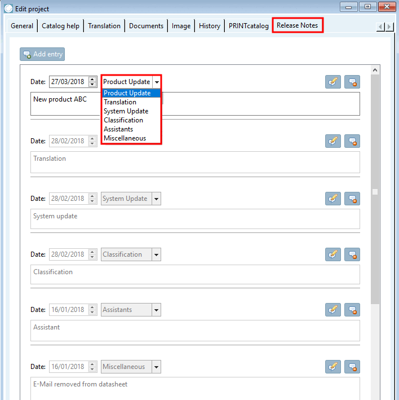Choose Miscellaneous from the dropdown list
The height and width of the screenshot is (400, 399).
131,138
